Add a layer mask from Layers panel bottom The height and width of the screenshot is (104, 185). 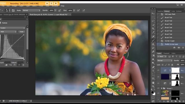tap(168, 101)
